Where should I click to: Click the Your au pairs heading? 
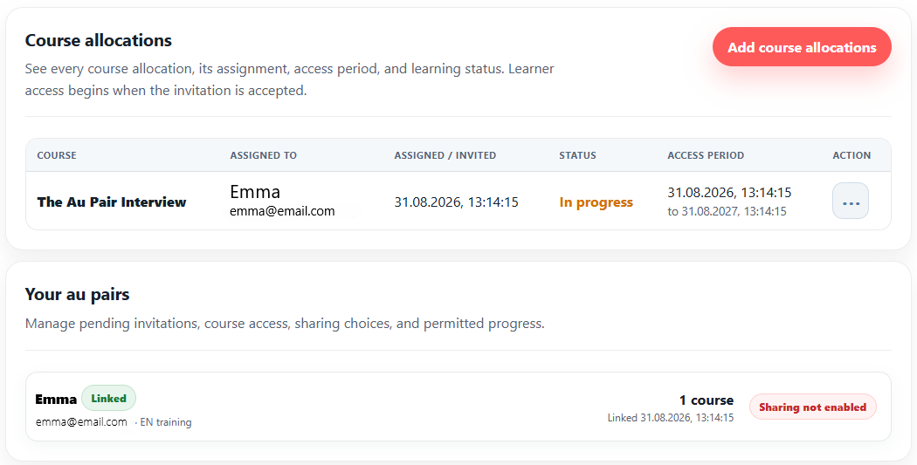click(77, 294)
